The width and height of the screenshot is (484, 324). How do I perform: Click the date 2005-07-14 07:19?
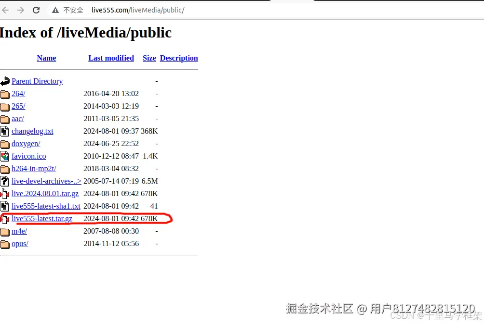(111, 181)
